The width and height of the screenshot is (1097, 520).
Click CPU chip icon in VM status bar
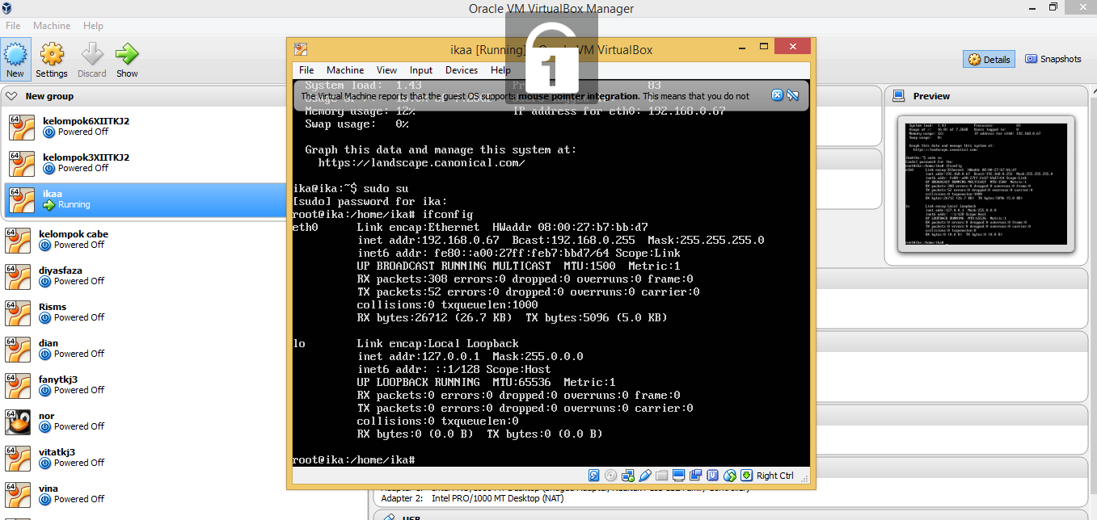[x=713, y=476]
